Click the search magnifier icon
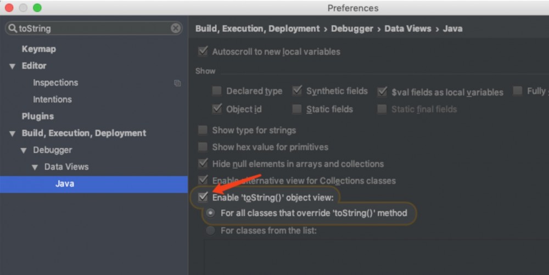549x275 pixels. pyautogui.click(x=13, y=29)
